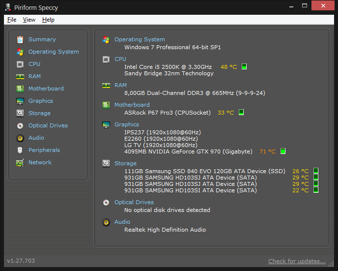Click the Graphics heading link in the main panel
338x271 pixels.
point(127,124)
